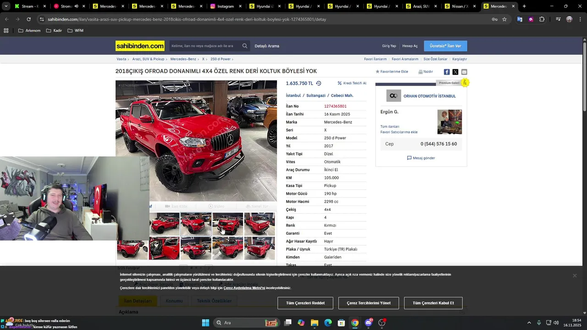Share listing on Facebook
Viewport: 587px width, 330px height.
[x=447, y=72]
